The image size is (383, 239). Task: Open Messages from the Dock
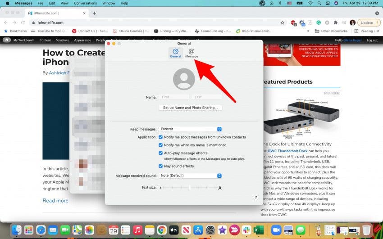301,230
